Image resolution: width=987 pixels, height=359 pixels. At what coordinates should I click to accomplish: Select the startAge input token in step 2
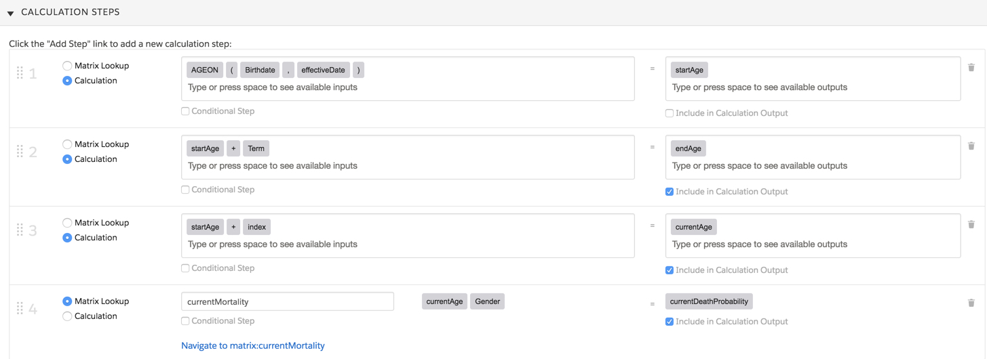click(x=205, y=148)
